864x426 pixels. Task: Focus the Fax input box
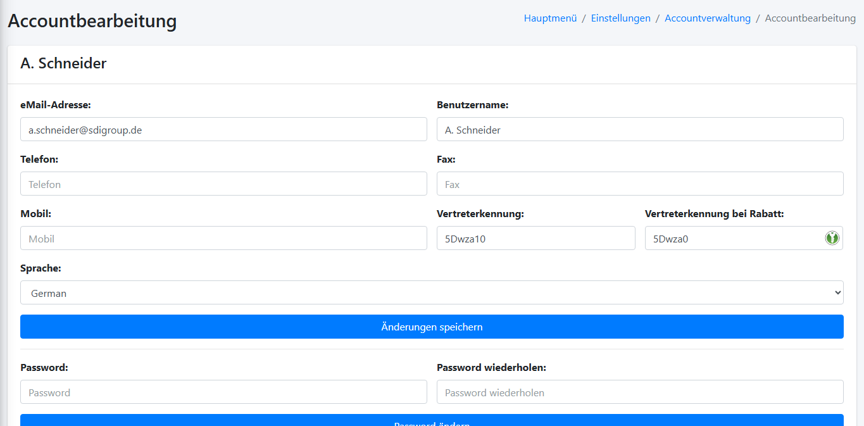[639, 184]
